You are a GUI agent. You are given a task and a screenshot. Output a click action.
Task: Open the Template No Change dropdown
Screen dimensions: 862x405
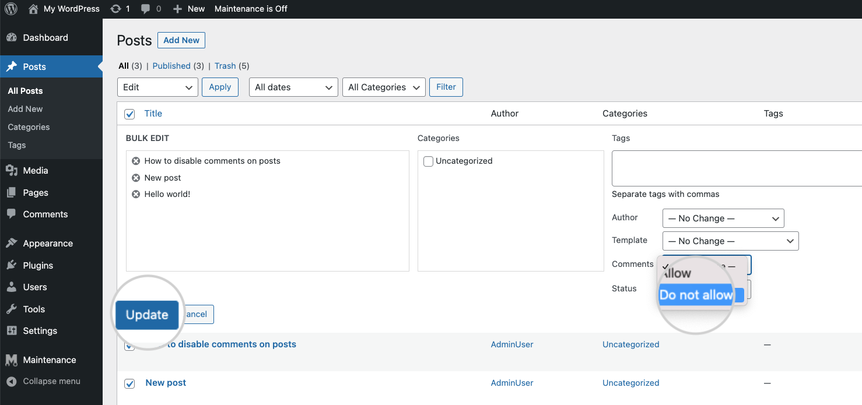click(x=730, y=241)
